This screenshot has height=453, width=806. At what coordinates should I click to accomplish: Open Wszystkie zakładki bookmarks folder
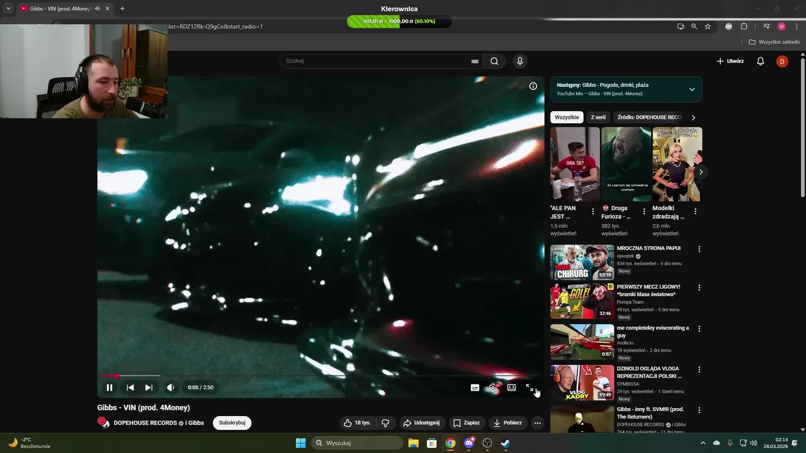(775, 42)
